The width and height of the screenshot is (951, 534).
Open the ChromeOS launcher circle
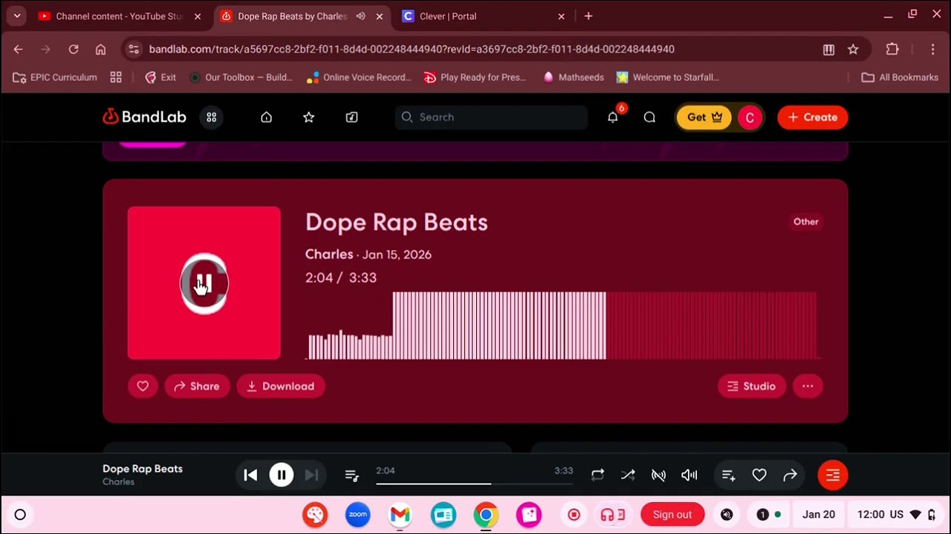click(x=20, y=515)
